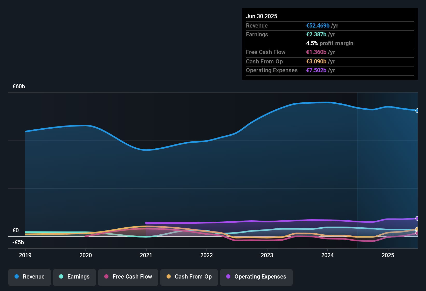The width and height of the screenshot is (426, 291).
Task: Select the 2023 axis label
Action: pos(267,255)
